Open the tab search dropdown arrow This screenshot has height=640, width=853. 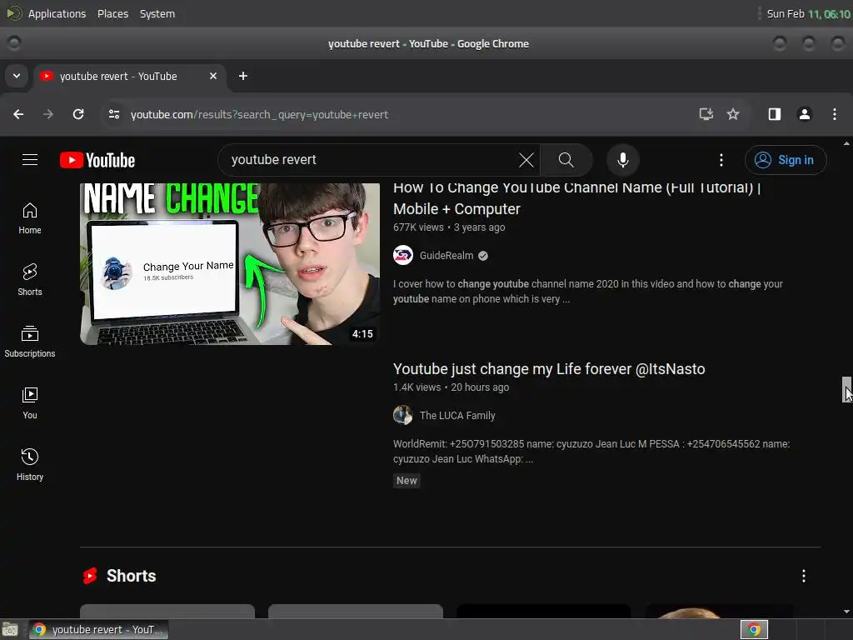pos(17,76)
